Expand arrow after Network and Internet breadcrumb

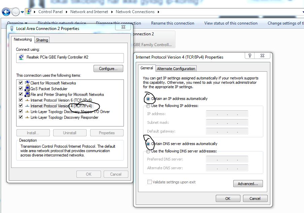pyautogui.click(x=112, y=12)
